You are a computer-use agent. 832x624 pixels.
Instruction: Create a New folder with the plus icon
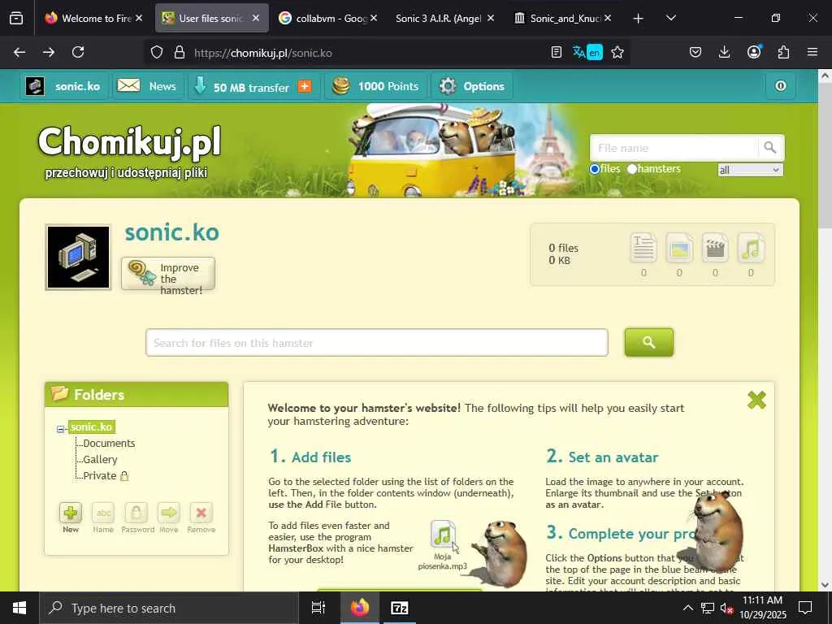[71, 513]
